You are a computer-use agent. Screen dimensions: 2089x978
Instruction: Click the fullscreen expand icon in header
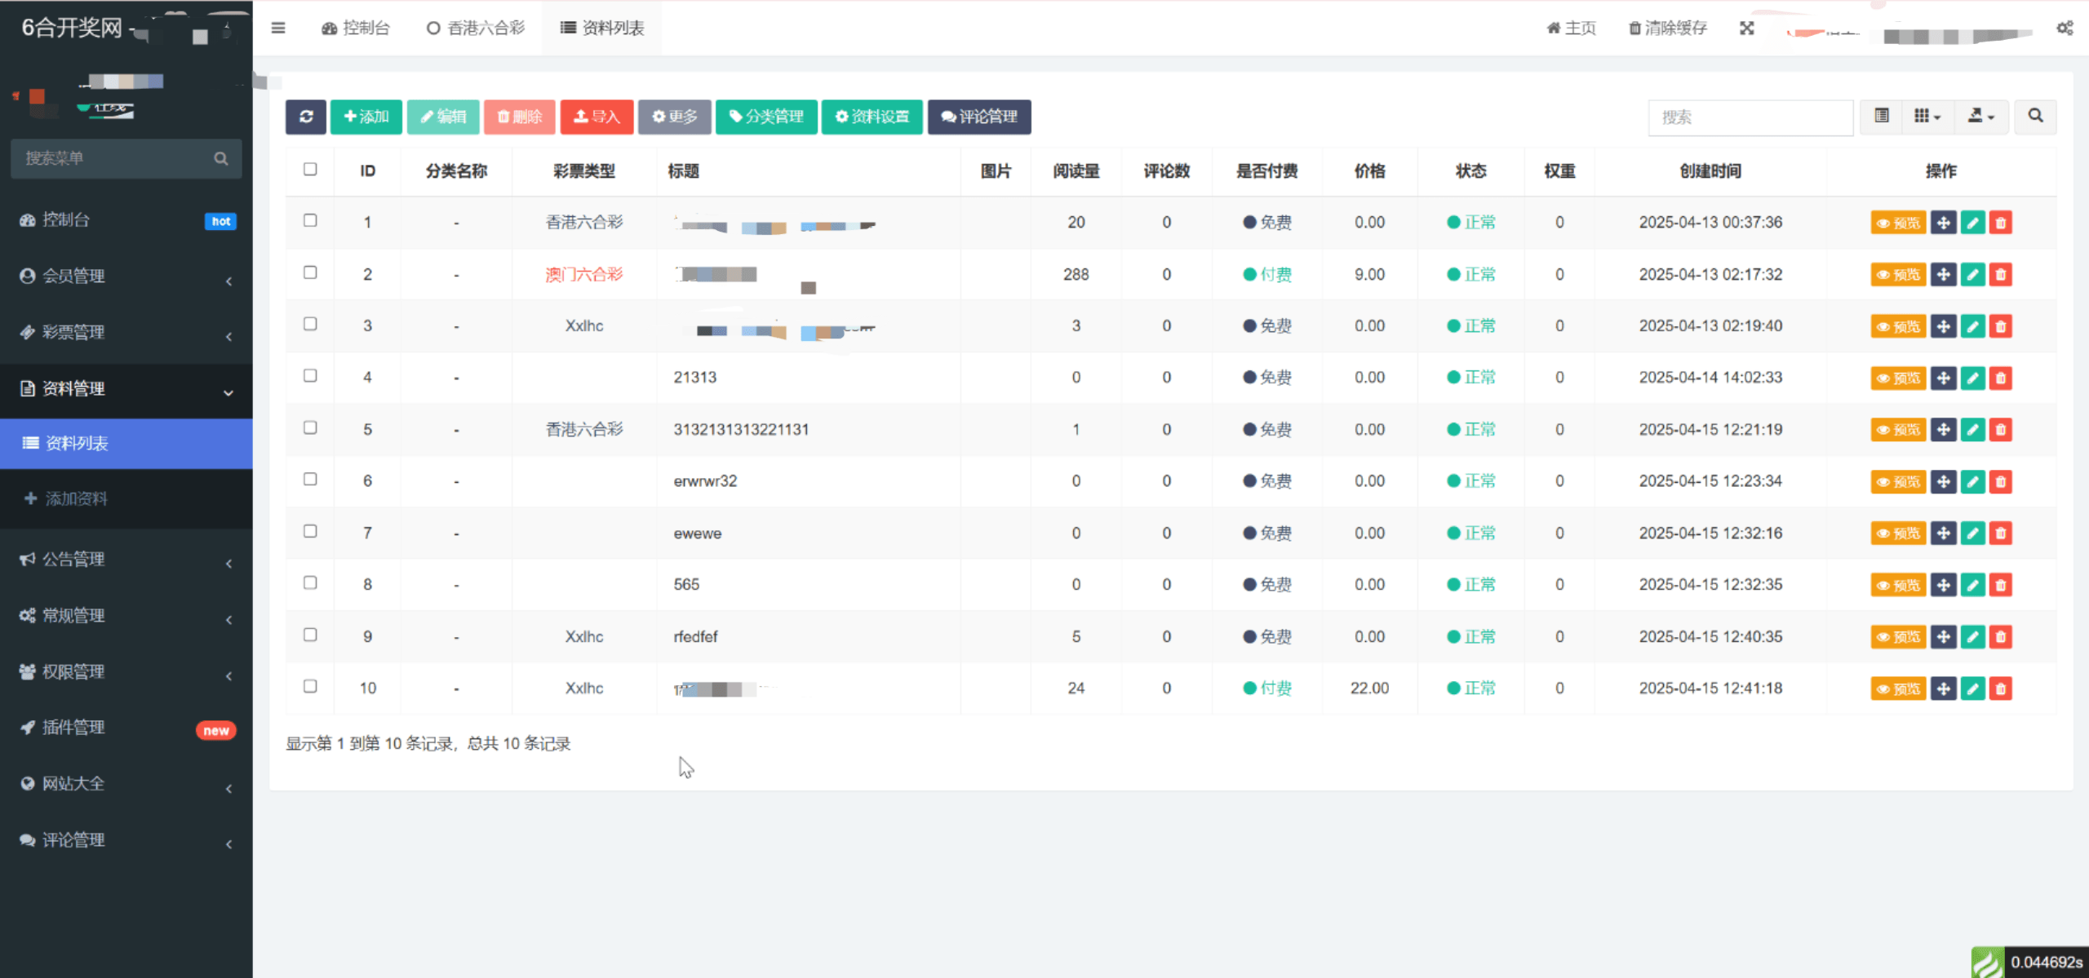pyautogui.click(x=1746, y=28)
